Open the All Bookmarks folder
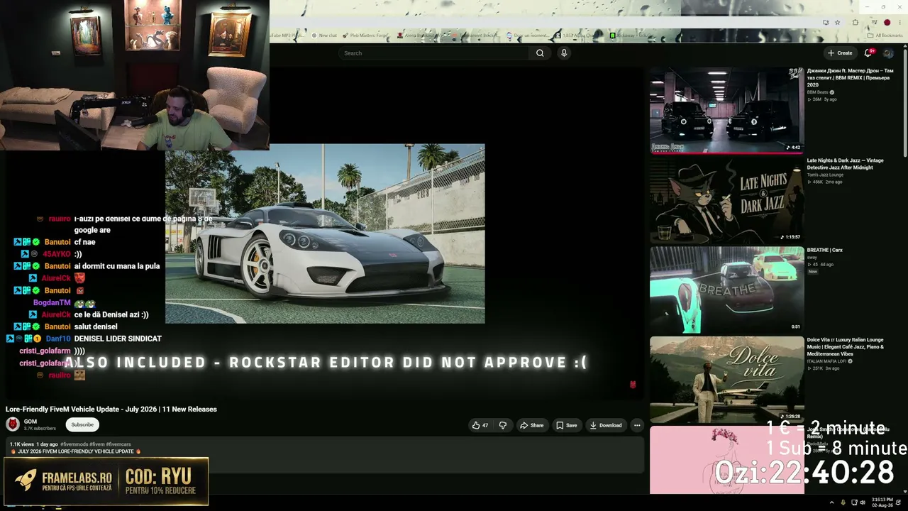The image size is (908, 511). [x=885, y=35]
